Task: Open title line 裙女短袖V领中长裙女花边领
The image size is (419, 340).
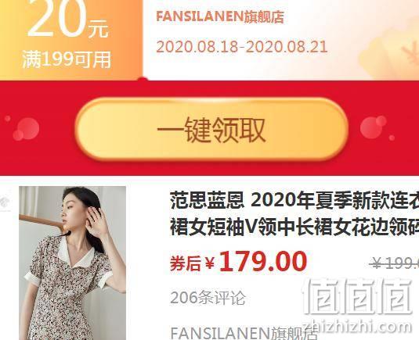Action: tap(294, 227)
